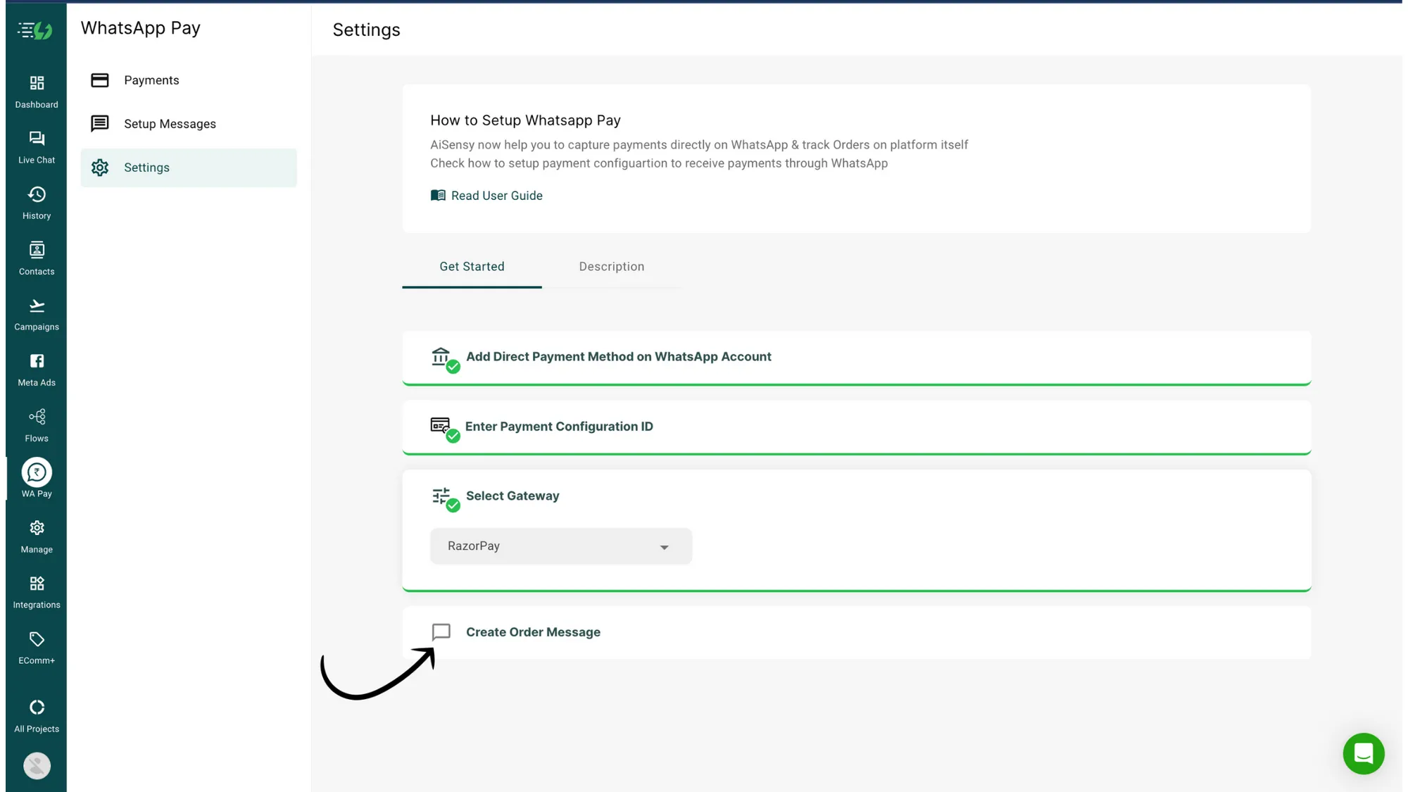Select the WA Pay sidebar icon
Viewport: 1408px width, 792px height.
pyautogui.click(x=36, y=477)
